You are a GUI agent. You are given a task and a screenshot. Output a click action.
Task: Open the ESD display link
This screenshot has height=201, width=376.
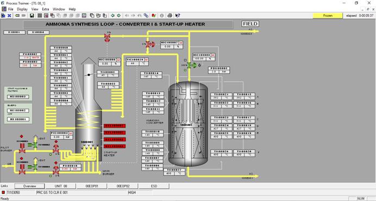tap(154, 186)
